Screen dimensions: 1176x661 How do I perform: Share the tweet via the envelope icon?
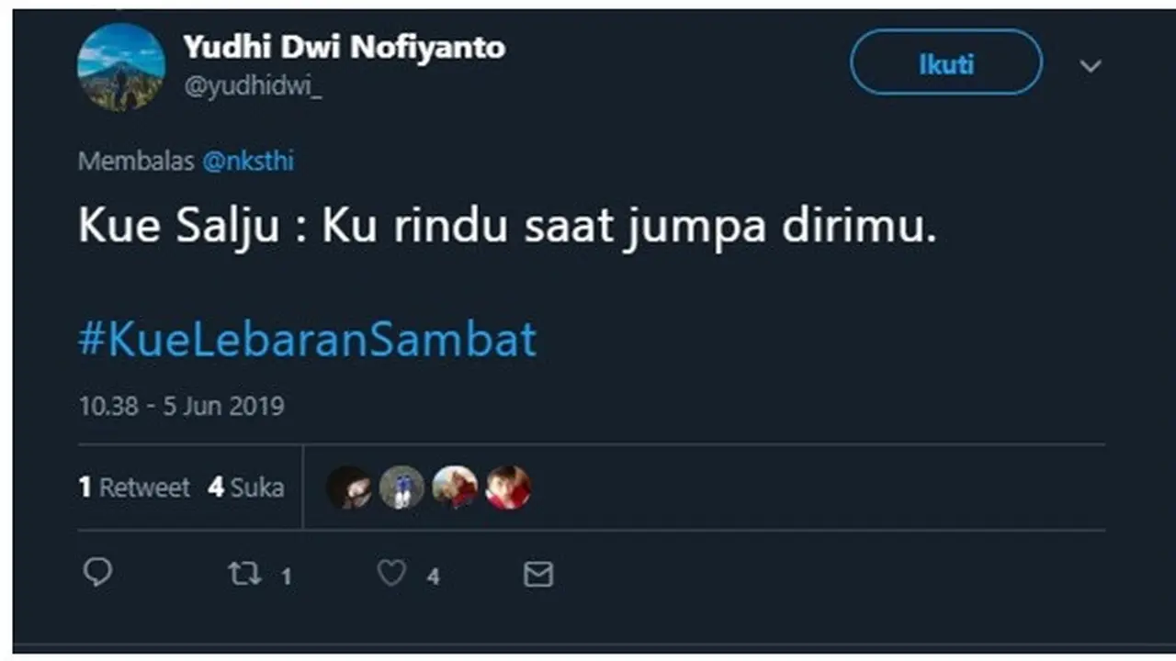(537, 575)
